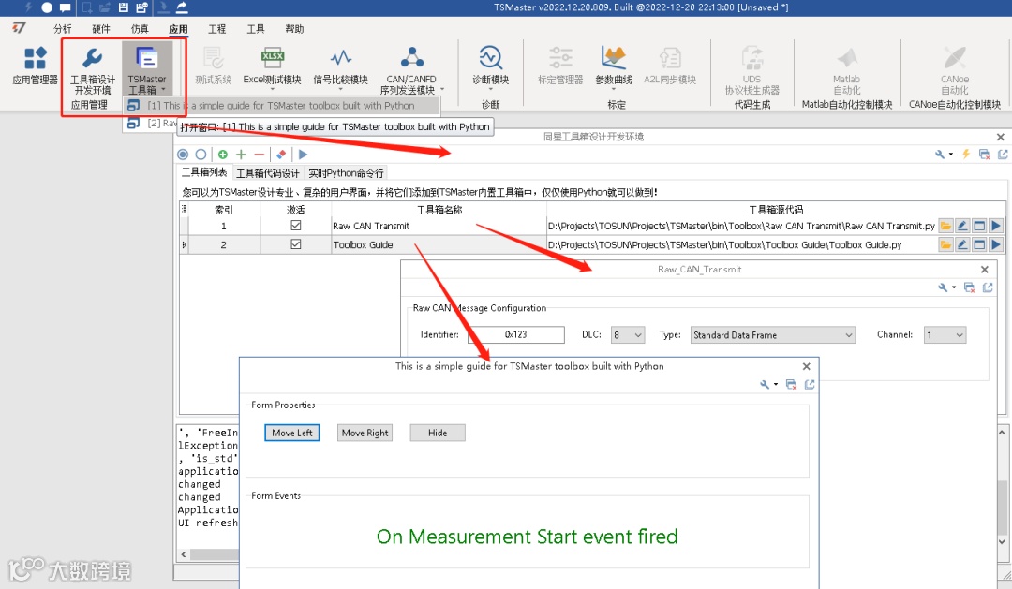This screenshot has height=589, width=1012.
Task: Click the Move Right button
Action: (x=365, y=433)
